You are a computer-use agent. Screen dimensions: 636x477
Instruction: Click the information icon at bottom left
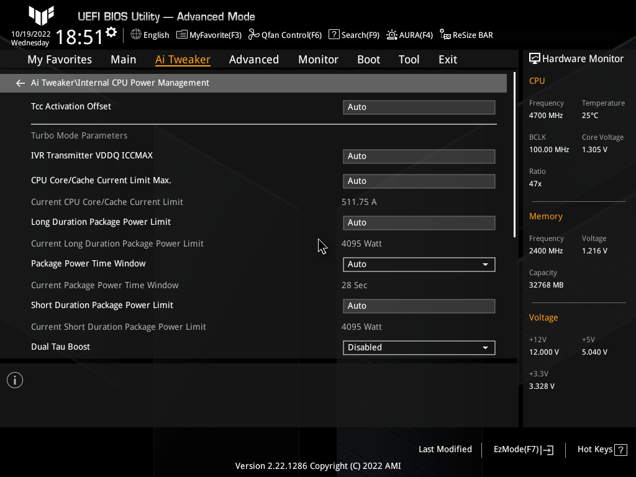pyautogui.click(x=14, y=379)
